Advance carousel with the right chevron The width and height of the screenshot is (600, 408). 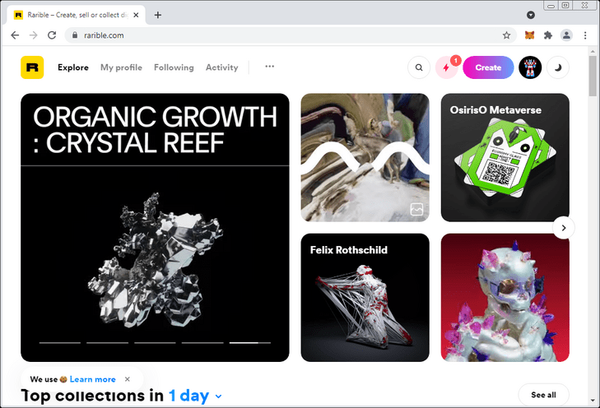563,228
